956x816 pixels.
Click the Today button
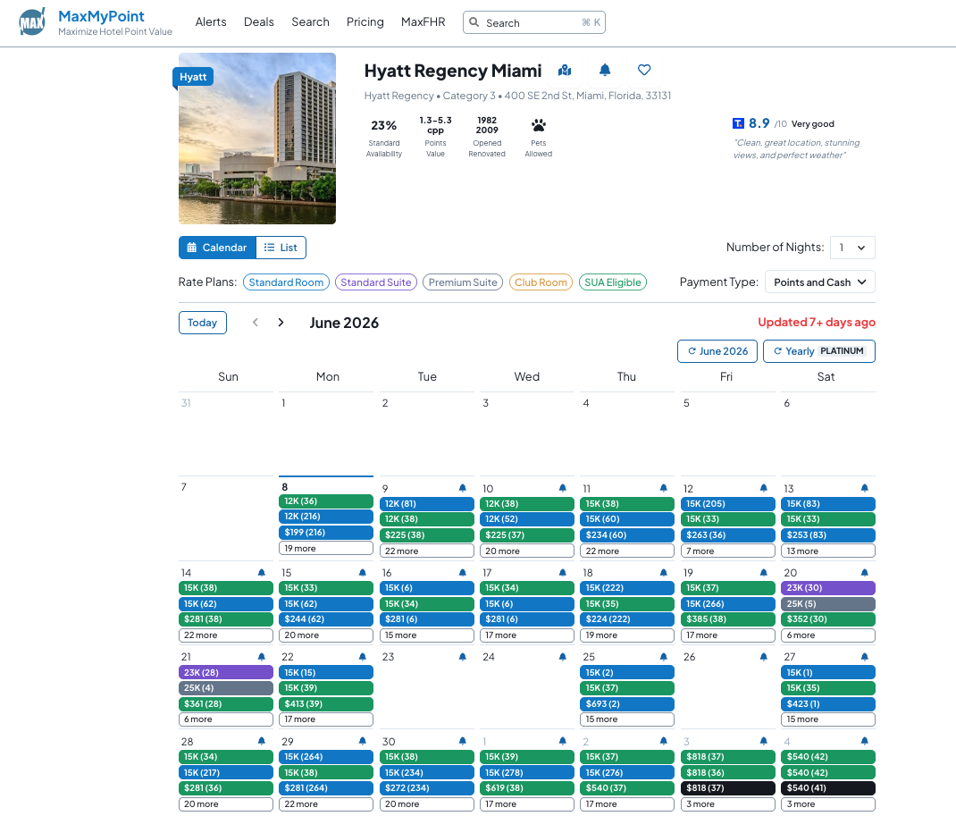[203, 323]
